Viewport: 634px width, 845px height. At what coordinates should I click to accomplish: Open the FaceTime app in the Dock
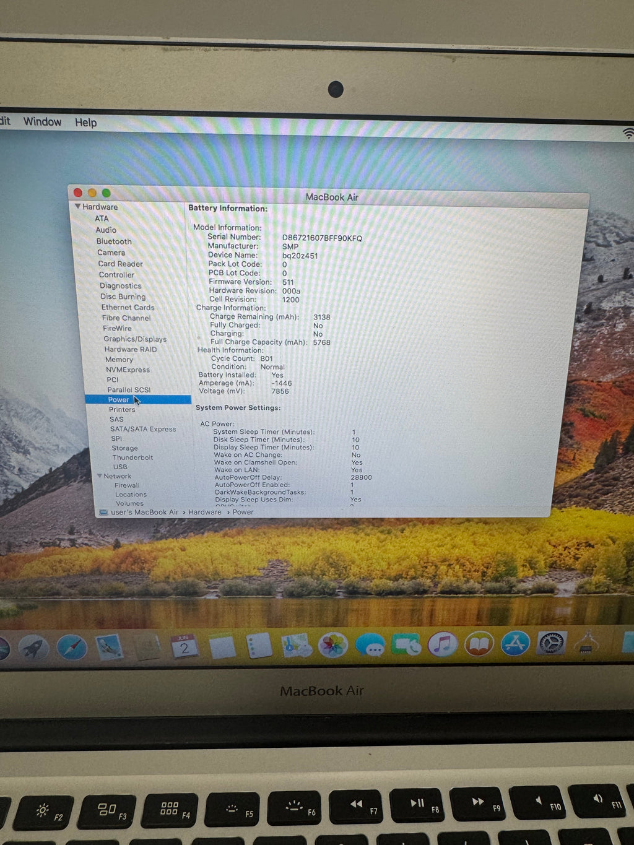point(406,645)
